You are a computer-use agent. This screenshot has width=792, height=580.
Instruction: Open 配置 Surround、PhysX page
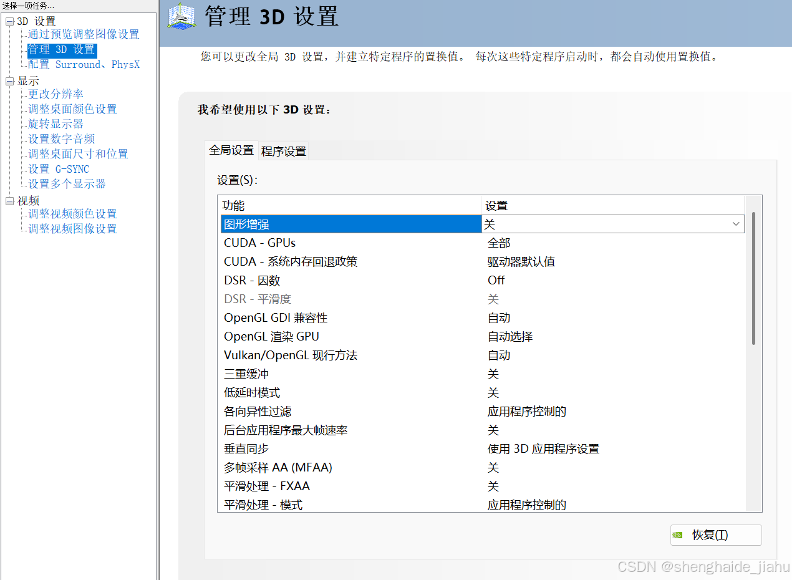[x=84, y=64]
